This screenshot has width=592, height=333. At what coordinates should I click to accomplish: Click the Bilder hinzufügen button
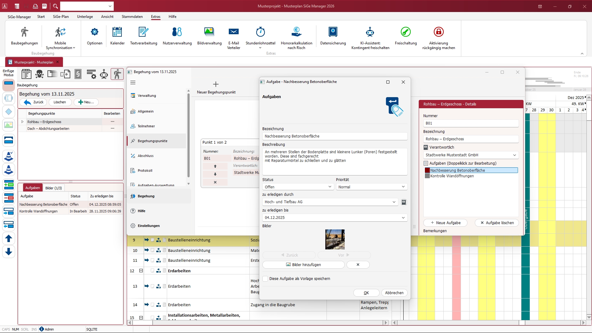(x=303, y=265)
